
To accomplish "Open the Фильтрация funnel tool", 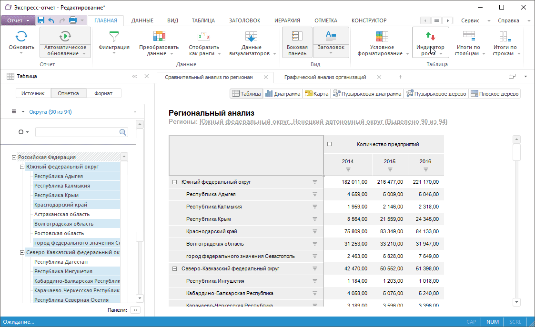I will pos(114,37).
